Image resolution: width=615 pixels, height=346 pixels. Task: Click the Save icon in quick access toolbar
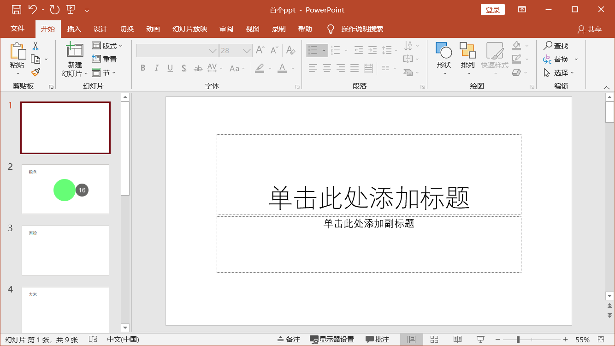click(16, 9)
